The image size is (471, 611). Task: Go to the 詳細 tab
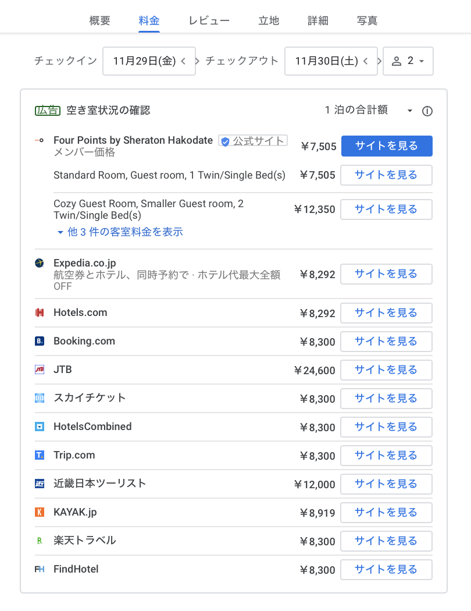click(x=317, y=20)
